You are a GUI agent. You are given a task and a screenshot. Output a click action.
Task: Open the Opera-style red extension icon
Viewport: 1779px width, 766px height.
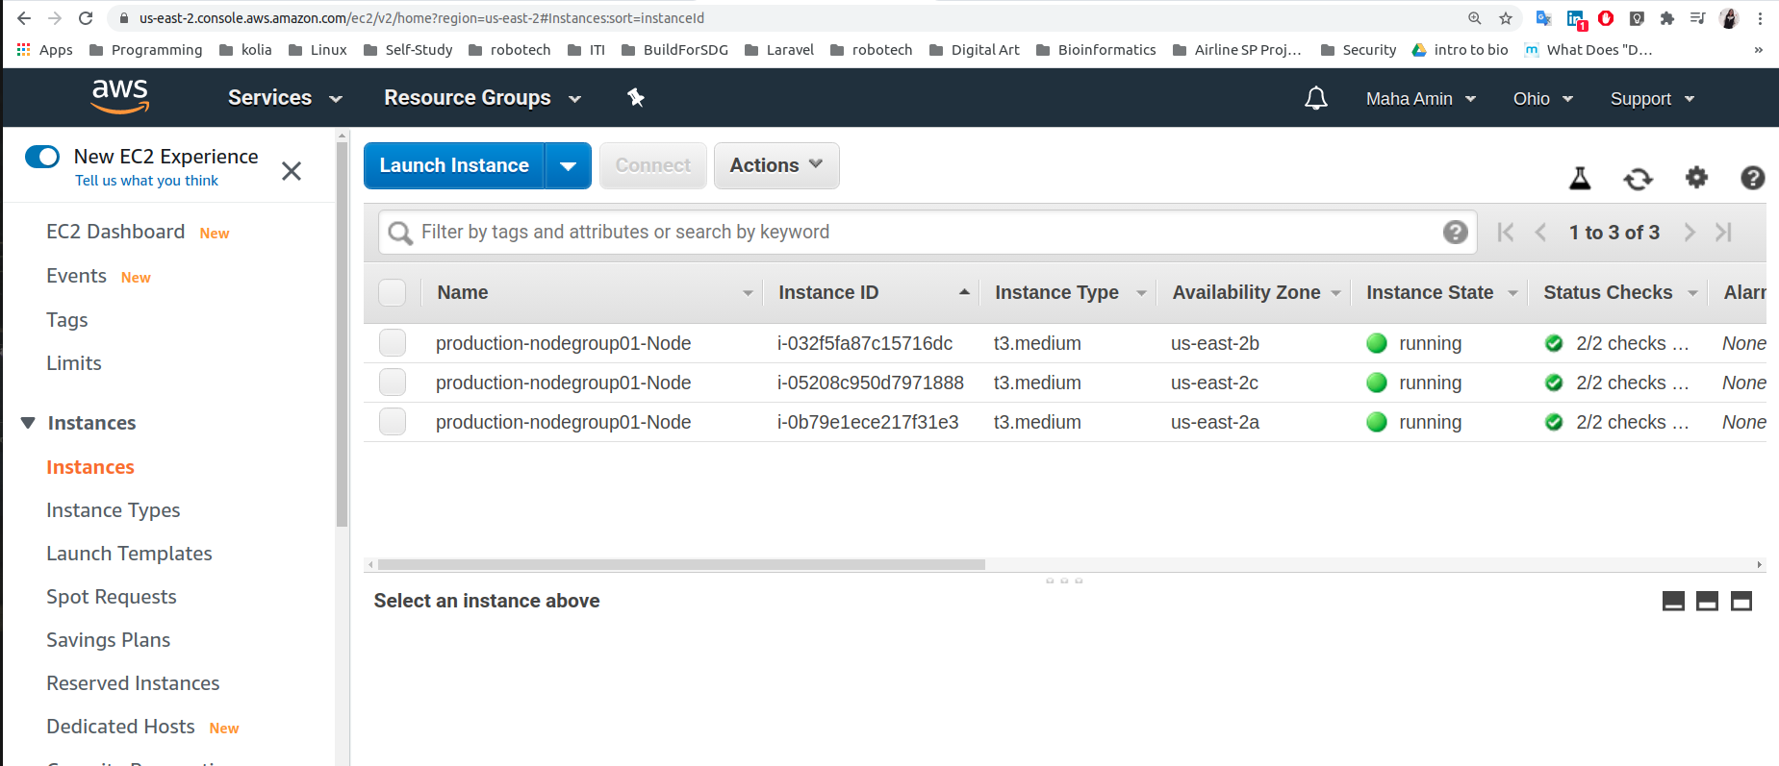tap(1606, 18)
